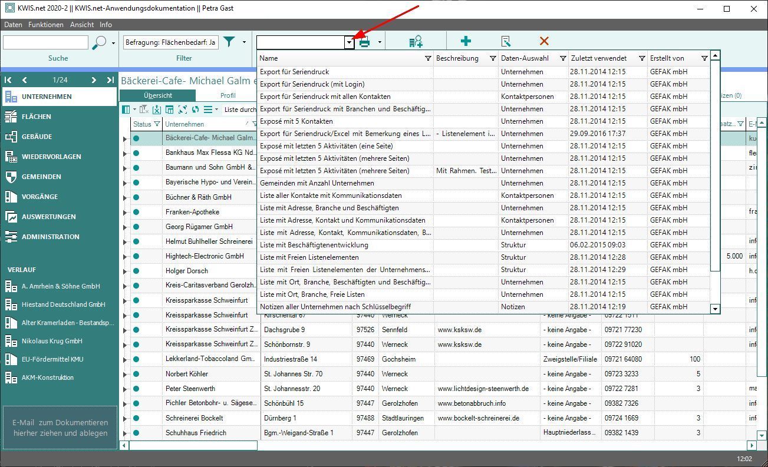
Task: Click the green plus add icon
Action: [x=466, y=41]
